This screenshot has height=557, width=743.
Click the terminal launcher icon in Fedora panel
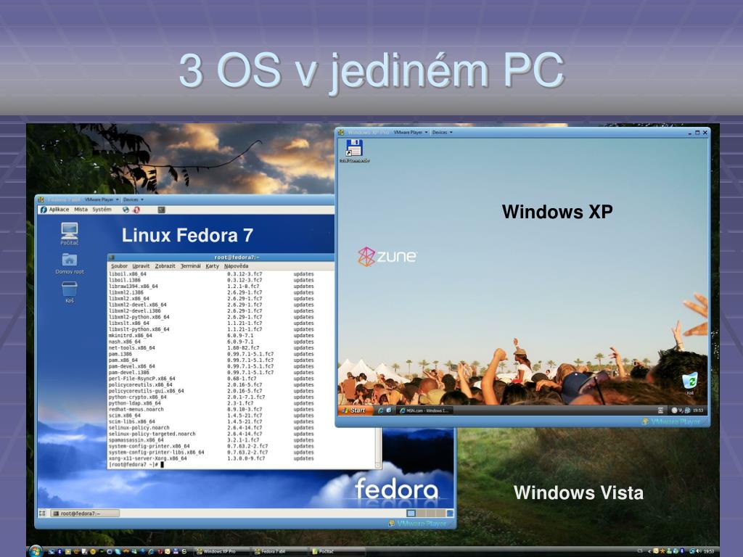coord(162,210)
